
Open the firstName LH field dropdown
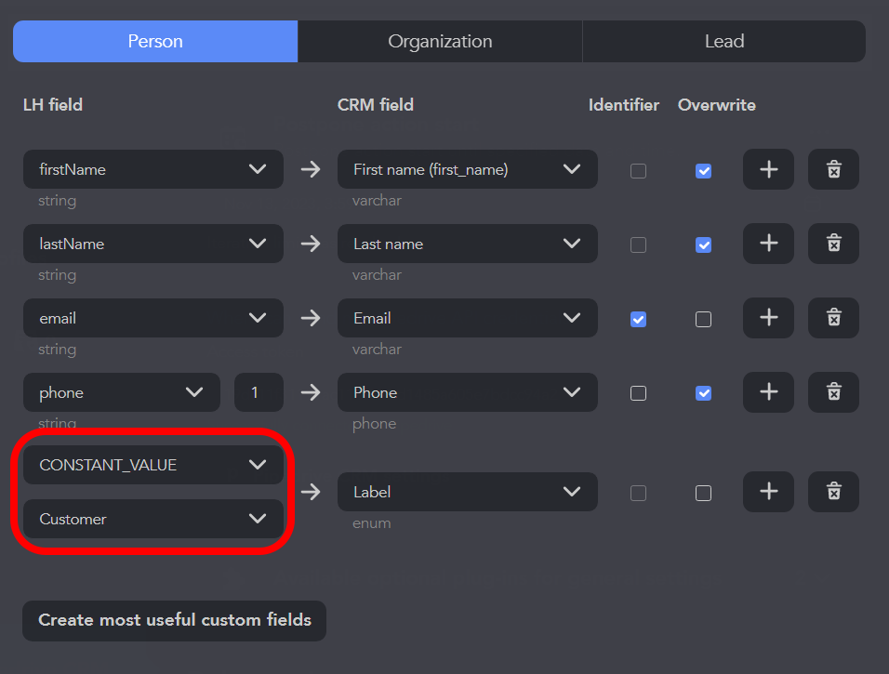click(153, 169)
